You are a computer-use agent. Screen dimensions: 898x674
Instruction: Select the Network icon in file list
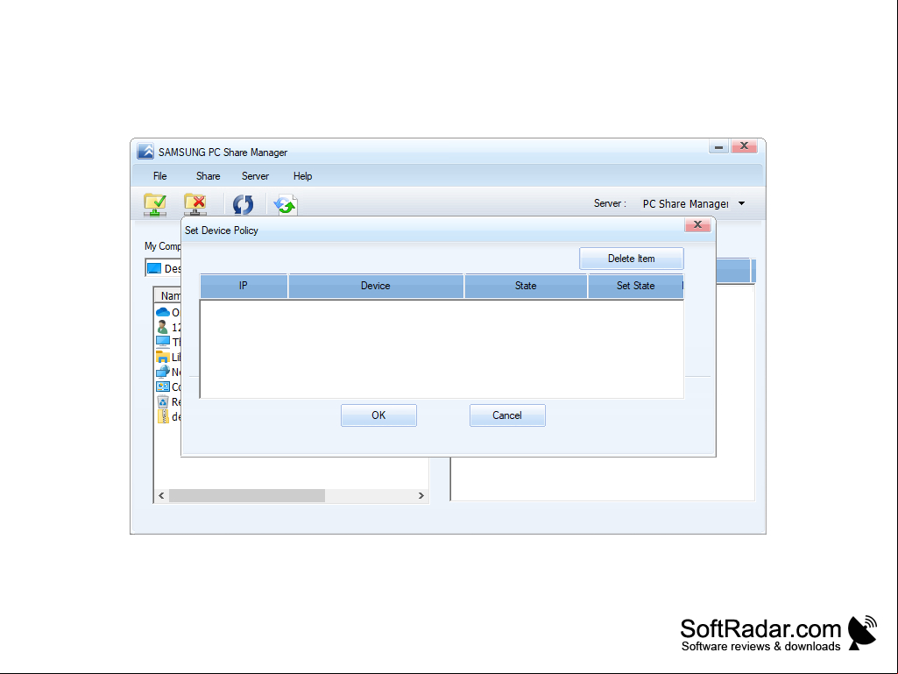click(x=163, y=372)
